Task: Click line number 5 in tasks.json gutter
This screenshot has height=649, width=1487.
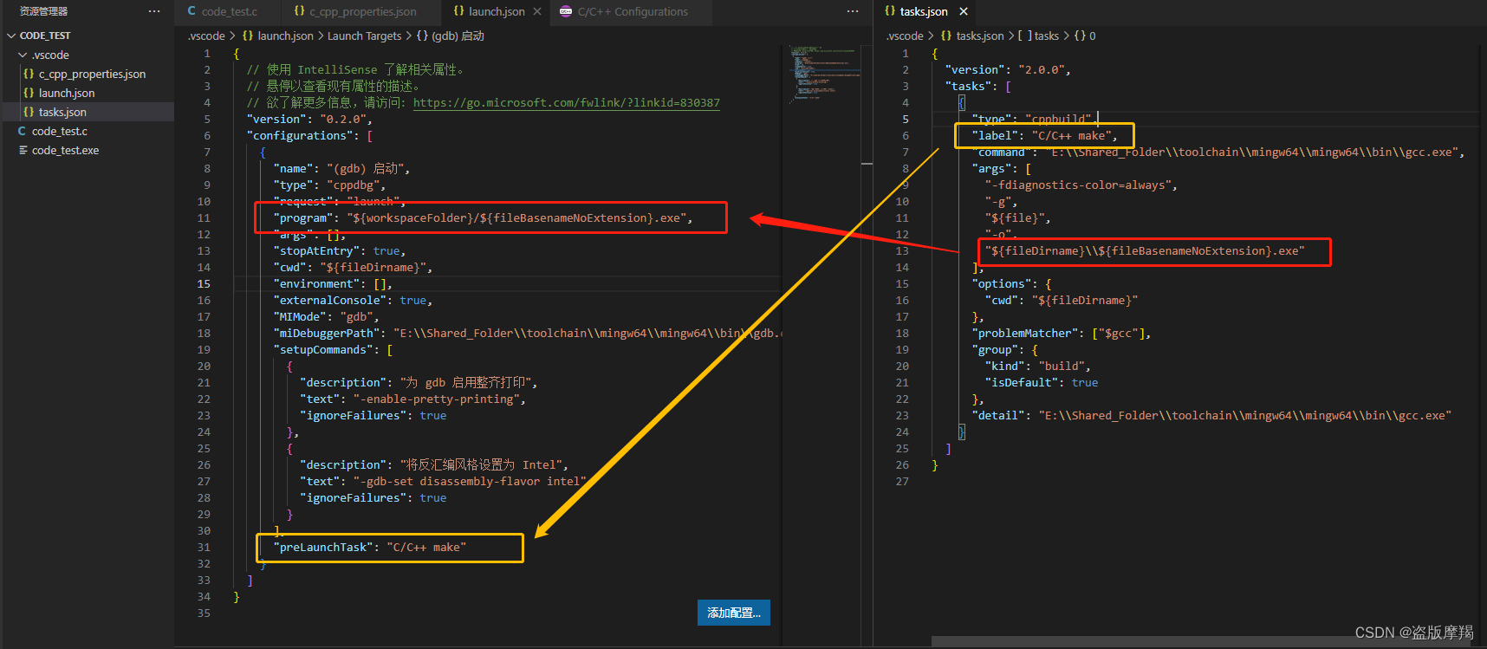Action: coord(906,119)
